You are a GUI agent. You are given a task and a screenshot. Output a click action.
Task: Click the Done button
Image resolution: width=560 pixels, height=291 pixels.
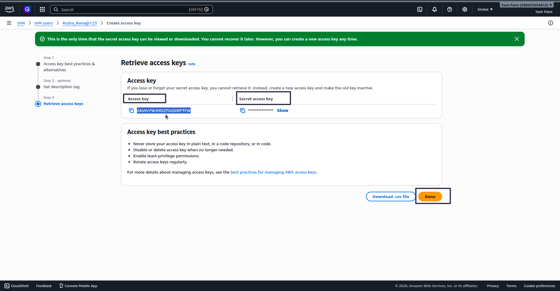(x=430, y=197)
